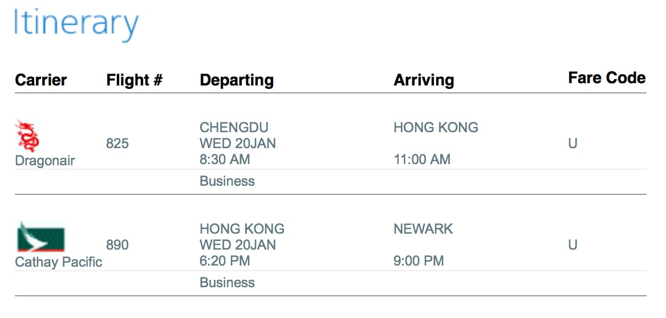Select flight number 890
The width and height of the screenshot is (666, 318).
117,245
